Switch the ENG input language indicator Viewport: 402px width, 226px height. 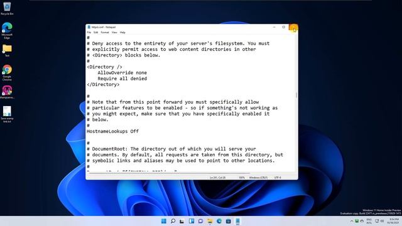click(x=369, y=221)
